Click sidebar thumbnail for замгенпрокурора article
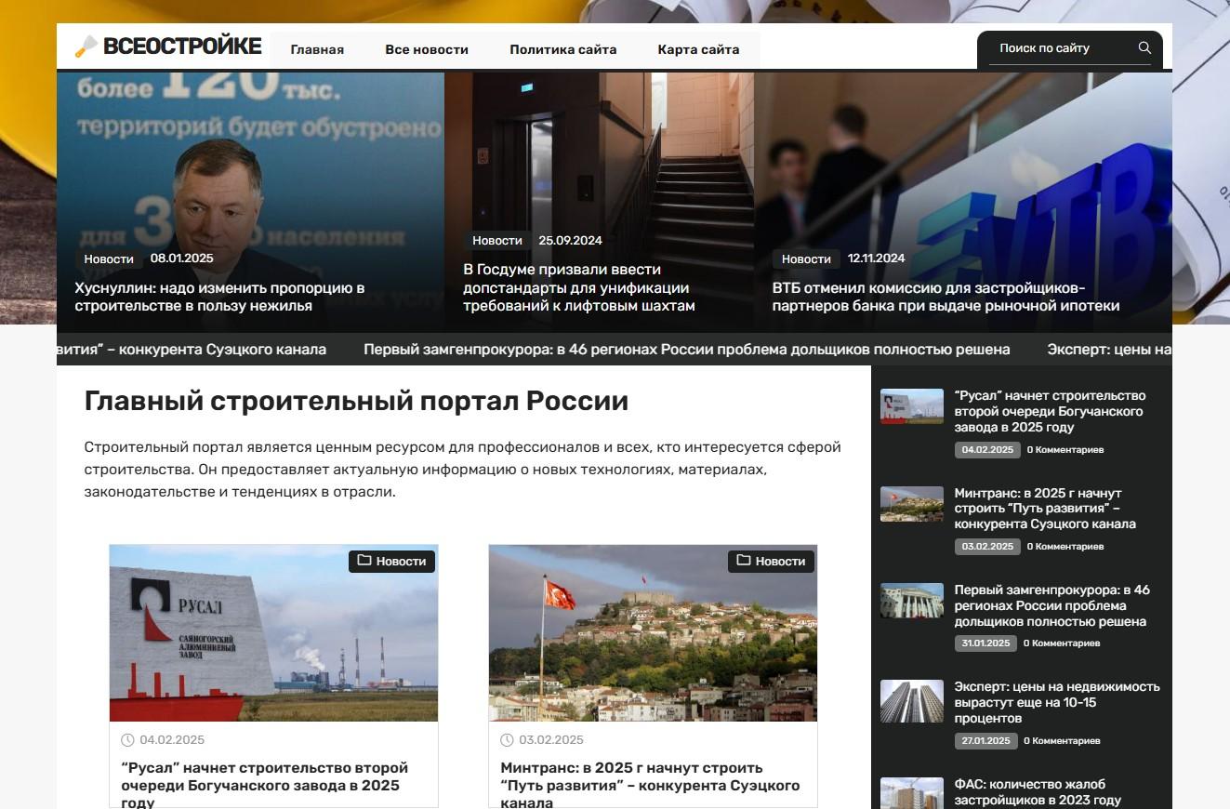The height and width of the screenshot is (809, 1230). tap(912, 601)
